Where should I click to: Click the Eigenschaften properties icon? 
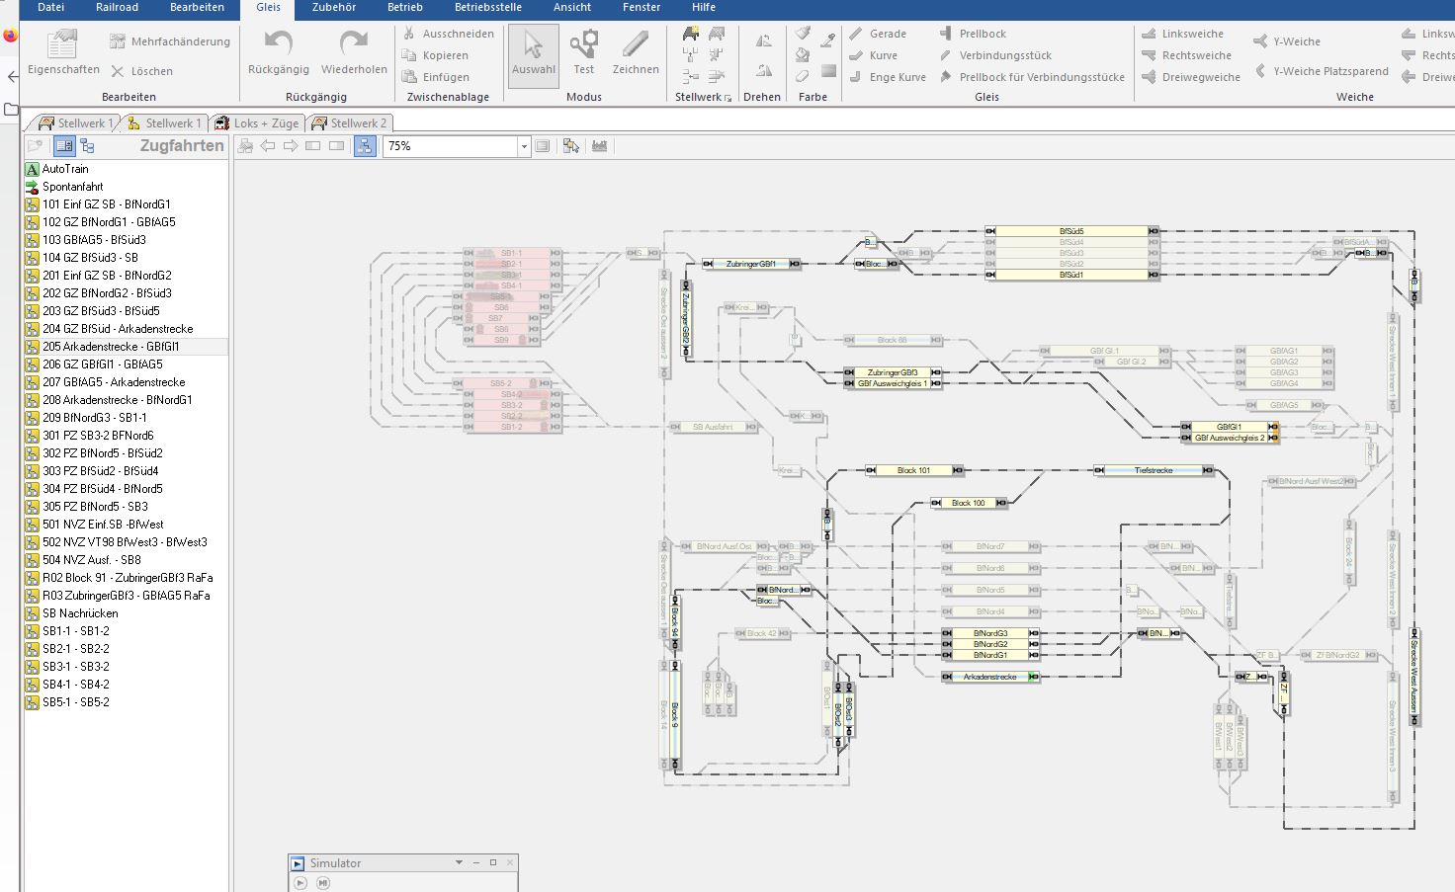[62, 44]
